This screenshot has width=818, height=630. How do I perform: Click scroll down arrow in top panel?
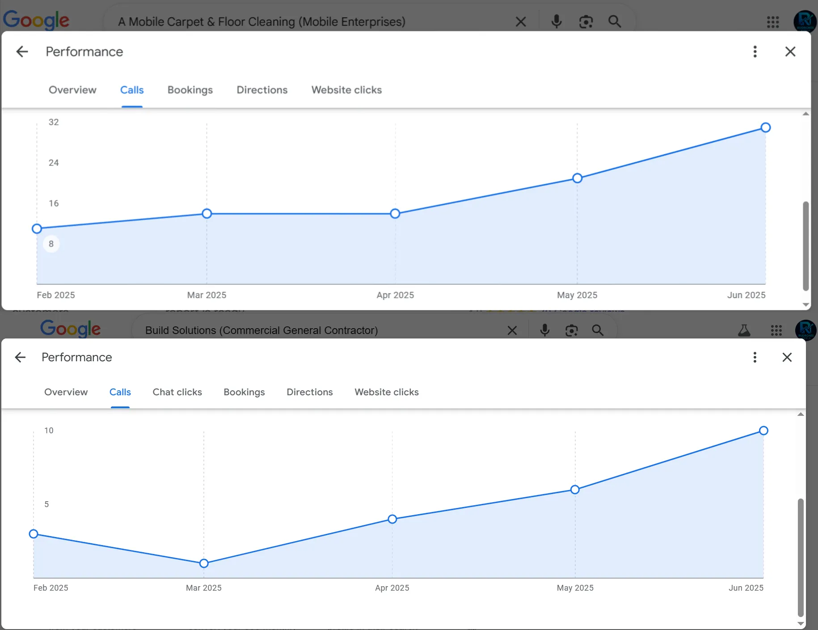coord(805,304)
